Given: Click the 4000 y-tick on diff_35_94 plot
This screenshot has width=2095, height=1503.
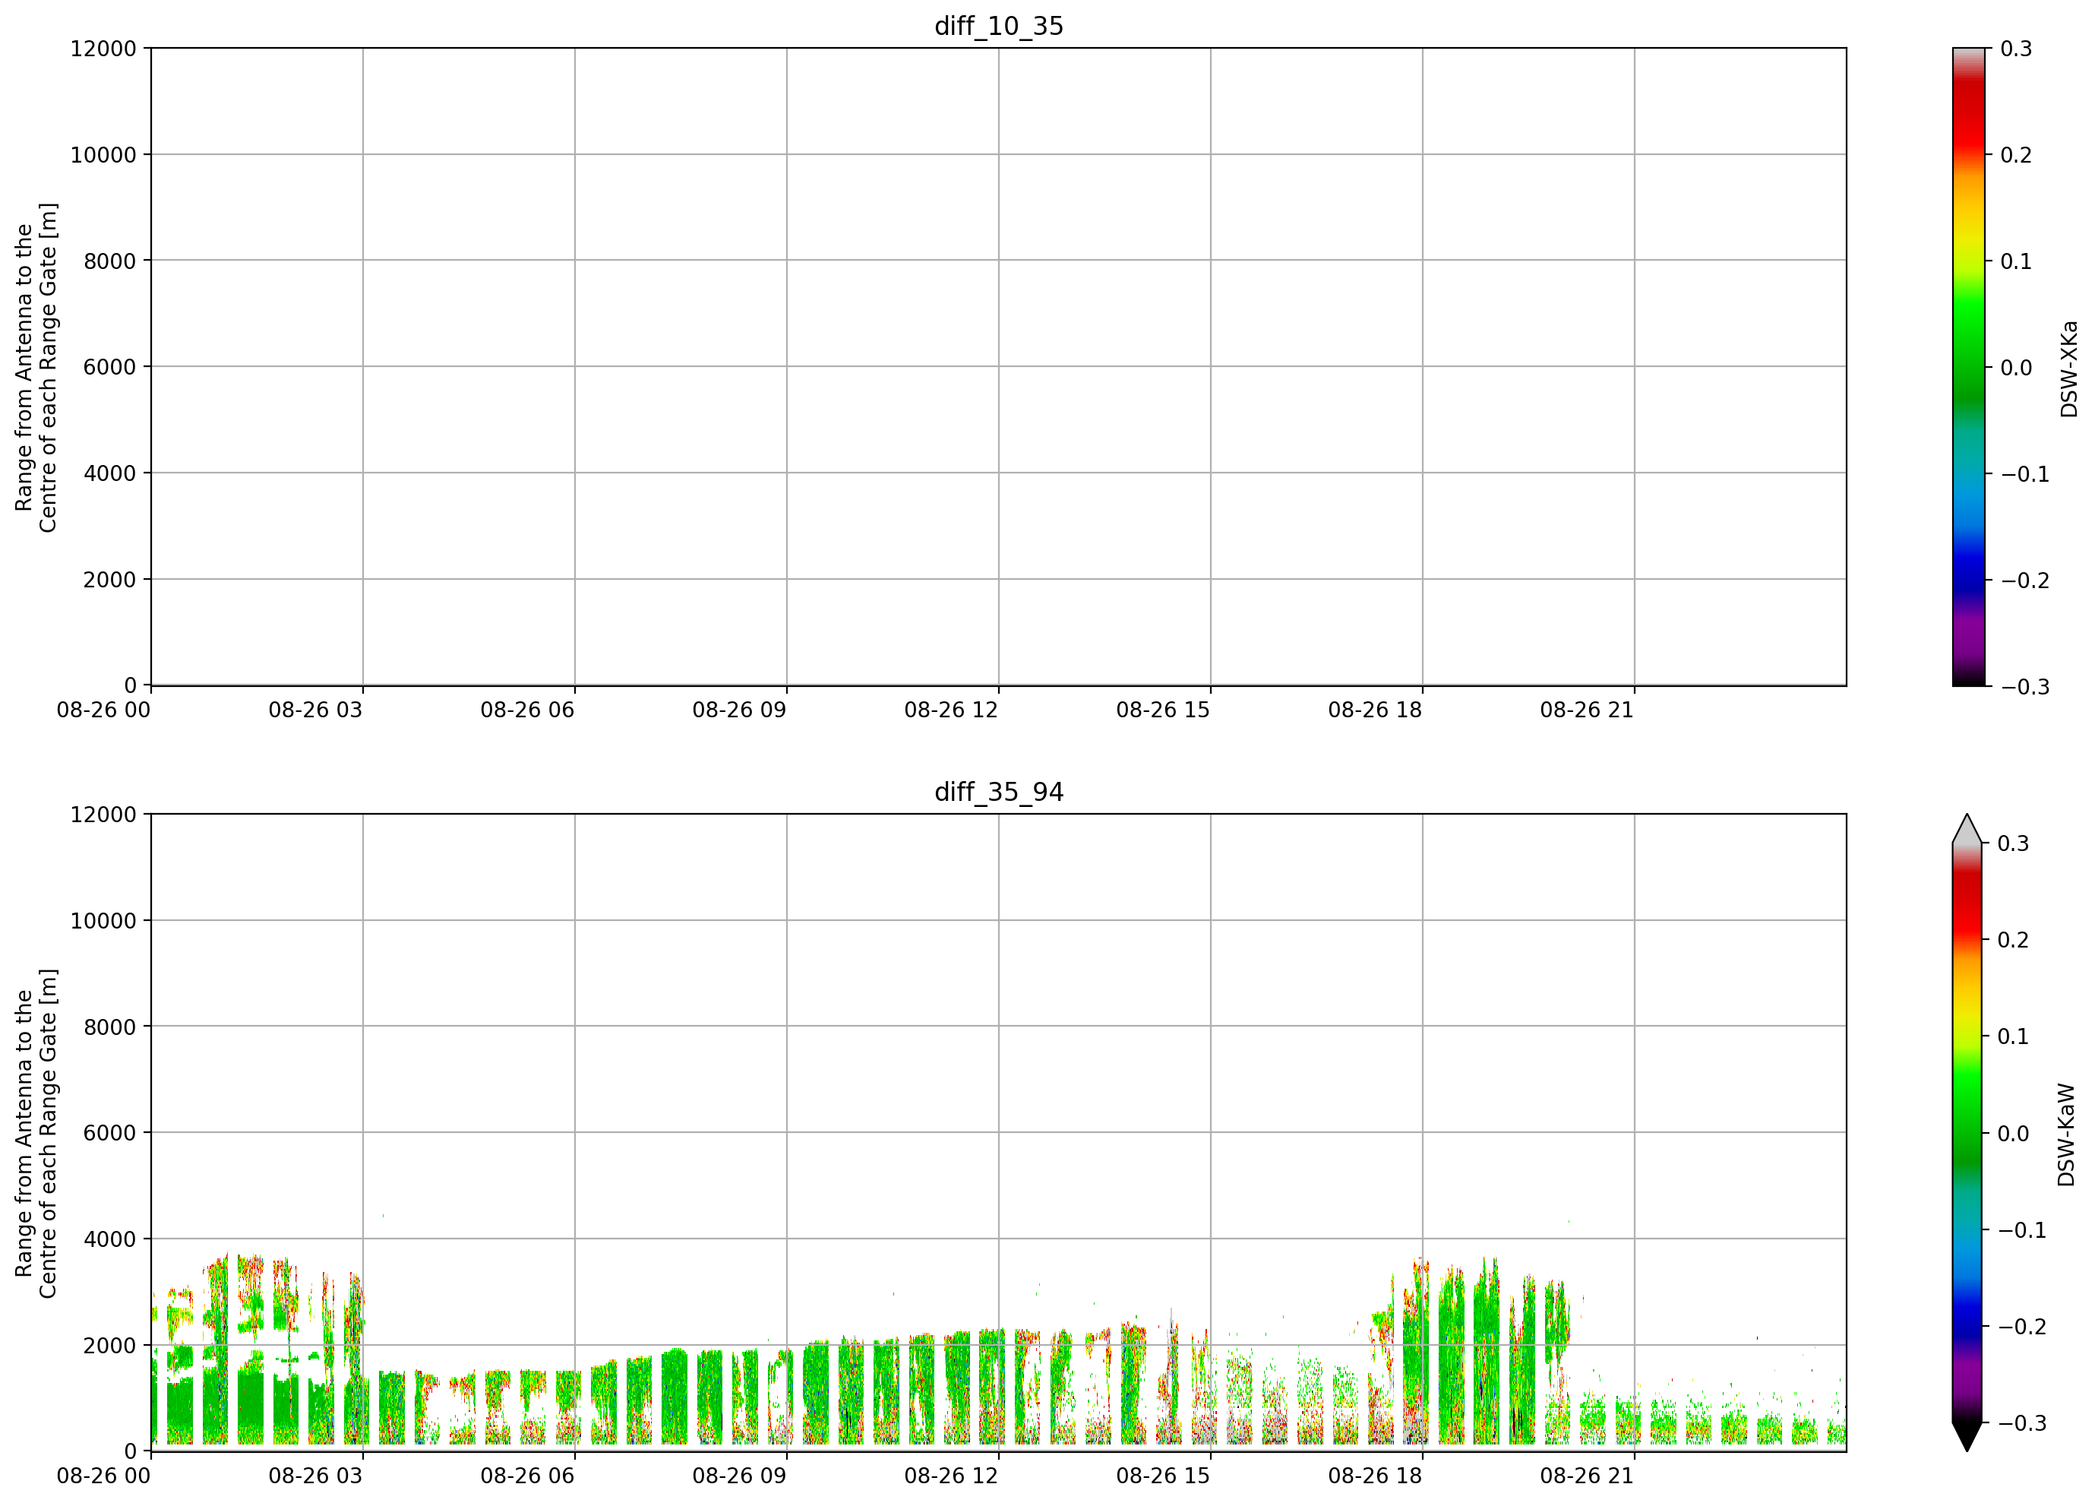Looking at the screenshot, I should point(110,1239).
